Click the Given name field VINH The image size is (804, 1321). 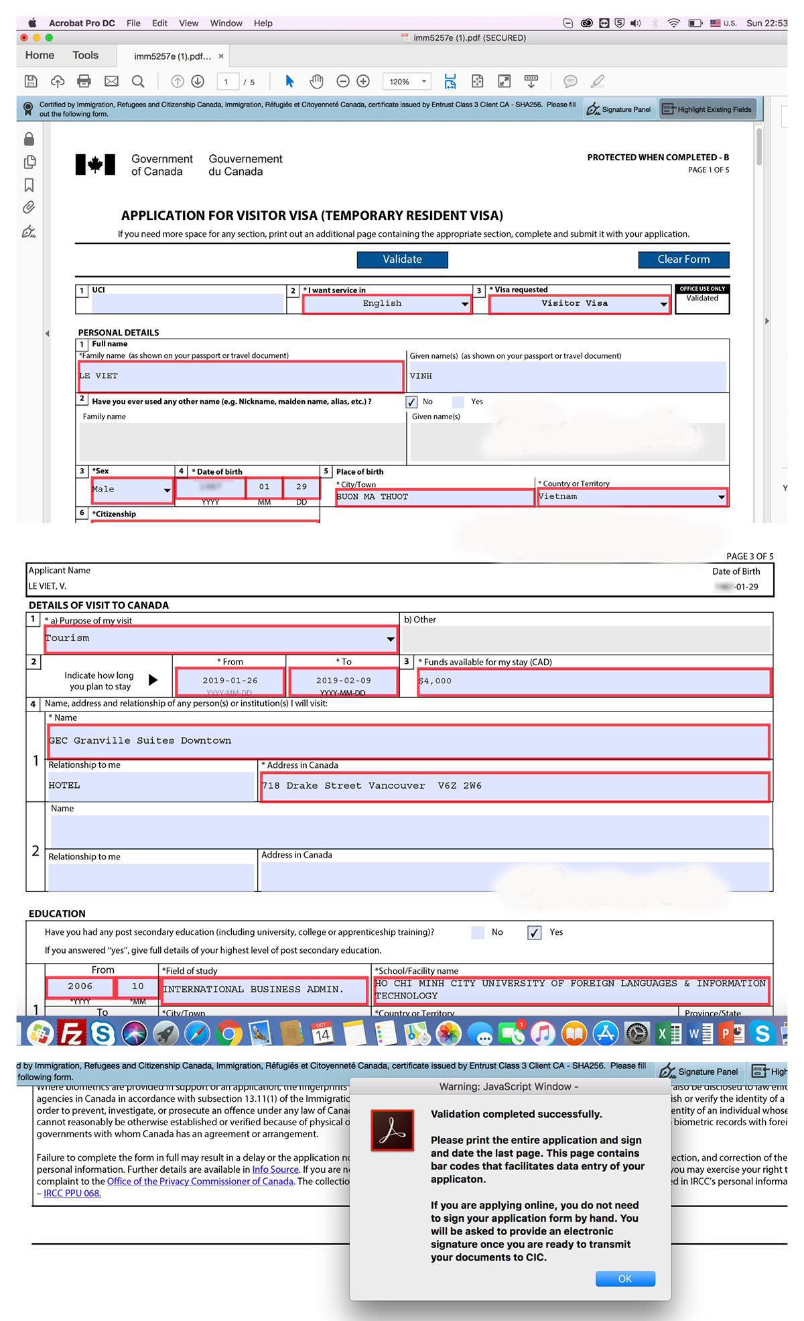pyautogui.click(x=567, y=377)
